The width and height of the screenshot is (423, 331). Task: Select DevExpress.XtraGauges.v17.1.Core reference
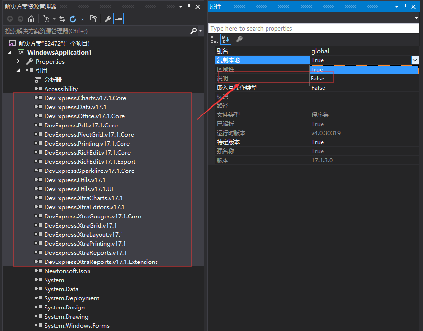click(x=93, y=216)
